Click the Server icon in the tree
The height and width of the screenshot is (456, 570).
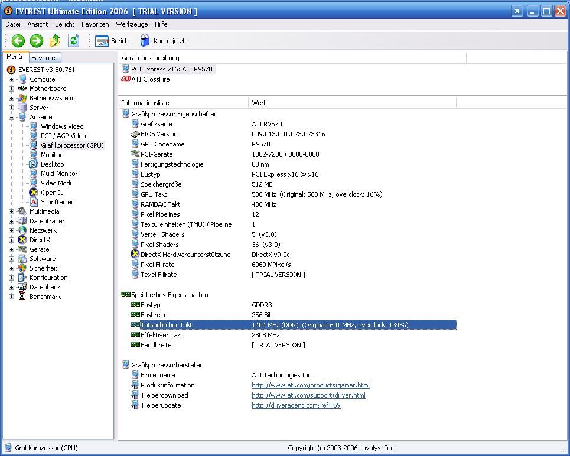coord(22,108)
